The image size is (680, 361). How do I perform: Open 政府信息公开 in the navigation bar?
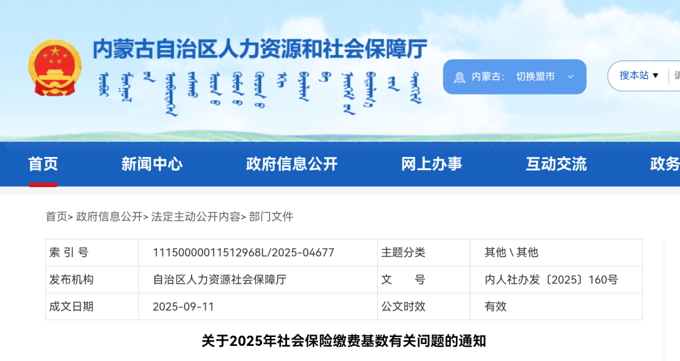pyautogui.click(x=292, y=164)
